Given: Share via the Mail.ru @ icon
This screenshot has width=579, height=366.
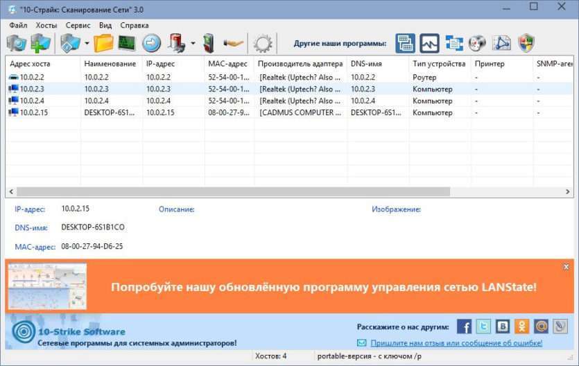Looking at the screenshot, I should (541, 326).
